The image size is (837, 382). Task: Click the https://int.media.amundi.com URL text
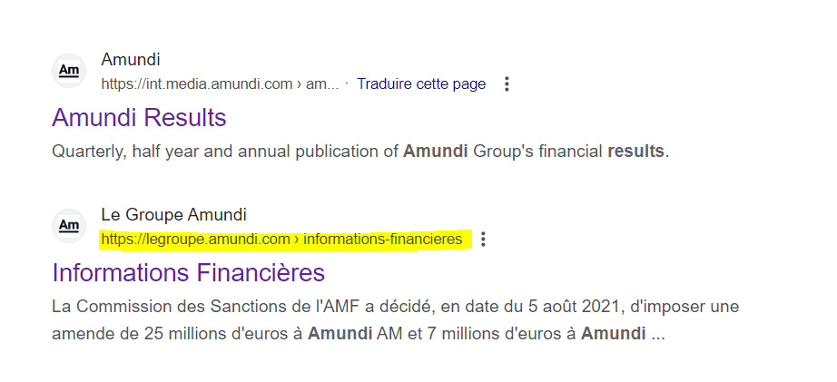197,83
